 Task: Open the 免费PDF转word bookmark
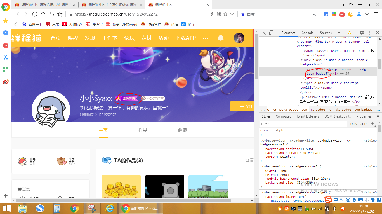122,24
